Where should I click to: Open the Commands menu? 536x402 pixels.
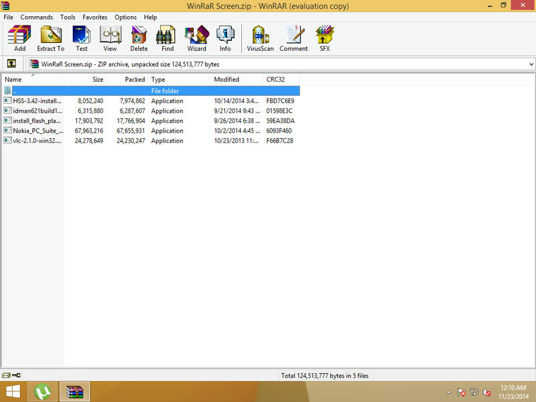click(37, 17)
